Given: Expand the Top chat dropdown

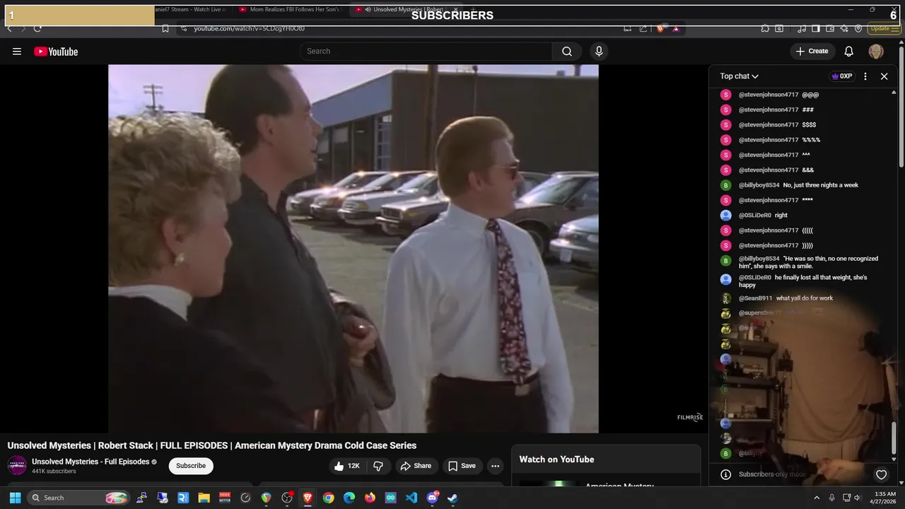Looking at the screenshot, I should pyautogui.click(x=739, y=76).
